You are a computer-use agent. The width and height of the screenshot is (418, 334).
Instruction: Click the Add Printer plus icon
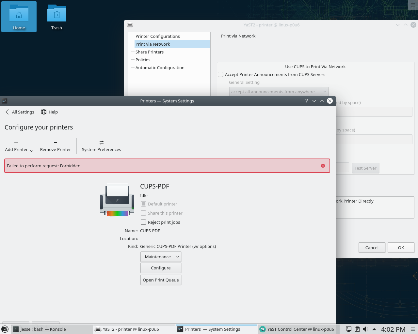(16, 143)
